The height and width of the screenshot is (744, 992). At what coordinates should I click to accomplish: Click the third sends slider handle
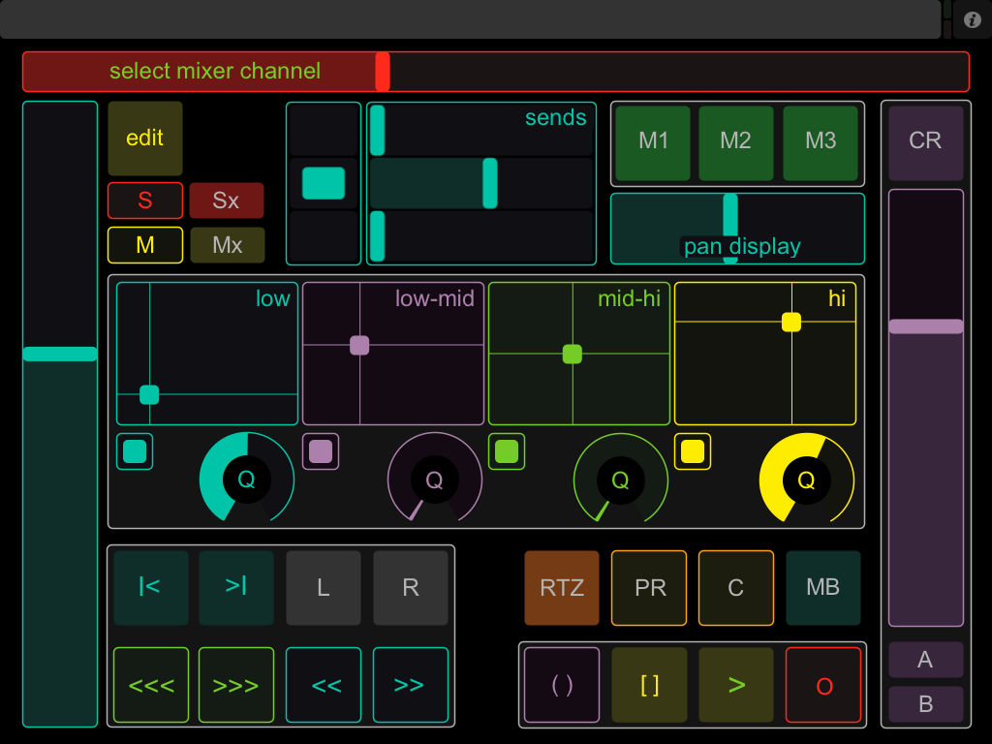(377, 236)
